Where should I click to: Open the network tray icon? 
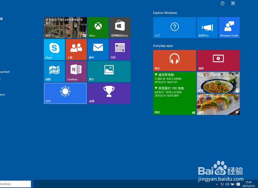222,184
